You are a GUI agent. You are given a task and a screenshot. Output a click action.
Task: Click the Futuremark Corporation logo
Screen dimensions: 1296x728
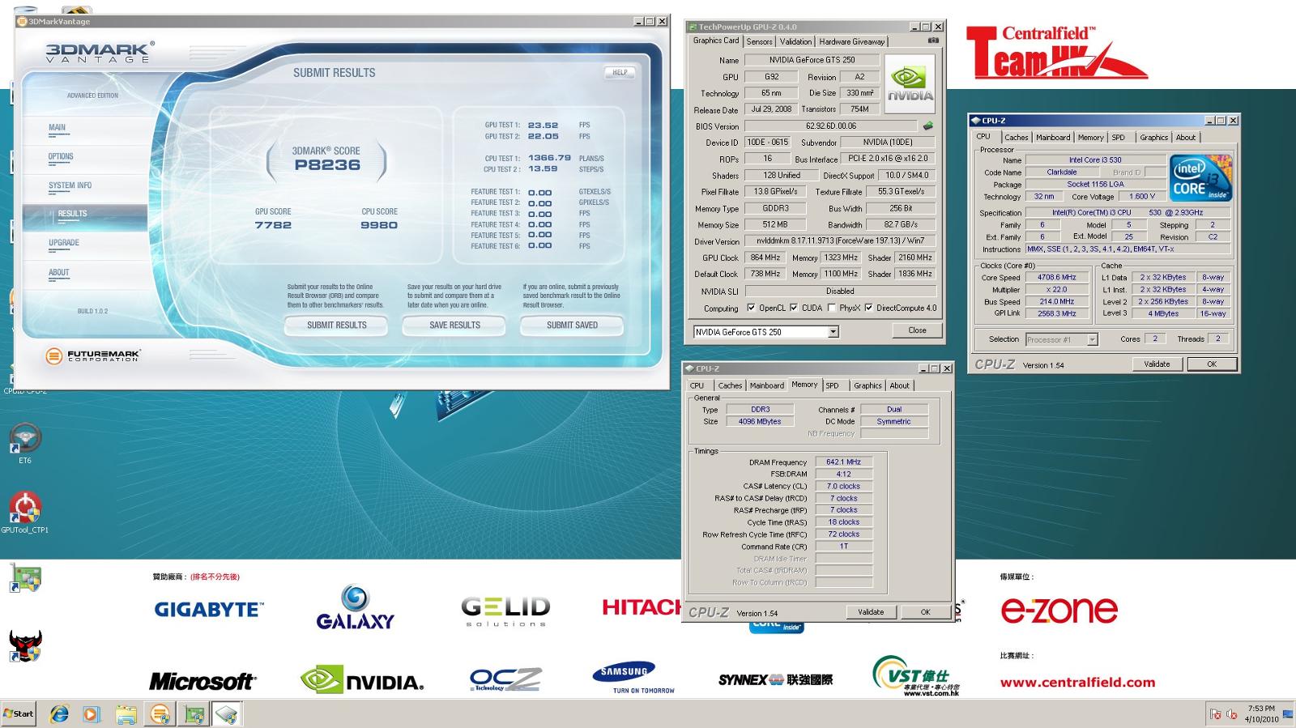[x=93, y=355]
